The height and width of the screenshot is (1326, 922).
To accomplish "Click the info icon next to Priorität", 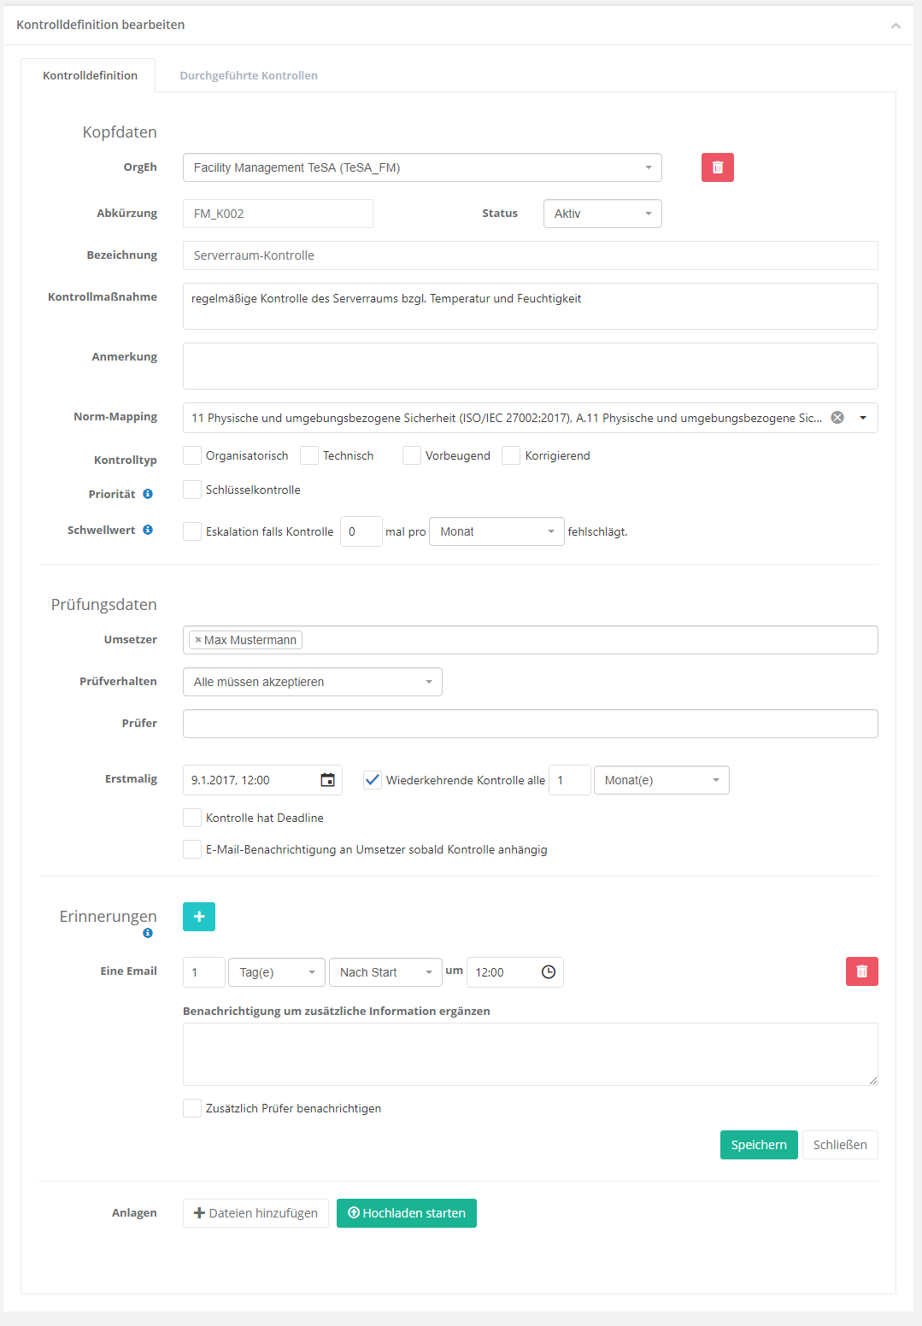I will pos(148,494).
